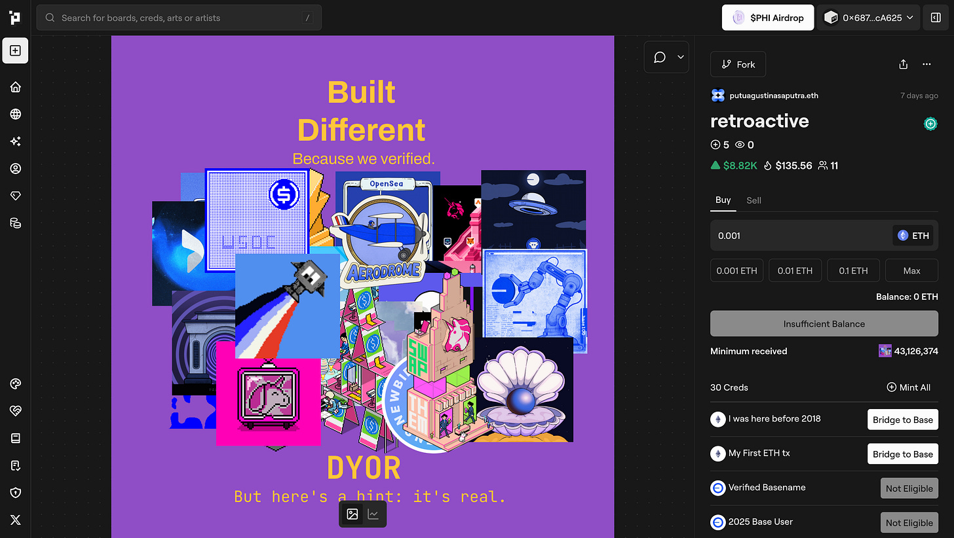Click the 'Verified Basename' cred
The height and width of the screenshot is (538, 954).
[767, 488]
